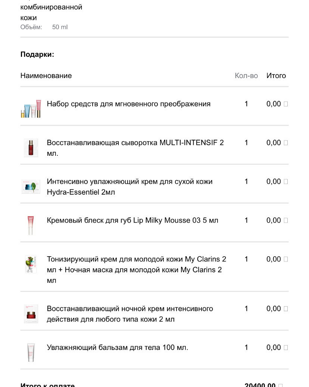The width and height of the screenshot is (309, 387).
Task: Click the Подарки section heading
Action: pos(37,54)
